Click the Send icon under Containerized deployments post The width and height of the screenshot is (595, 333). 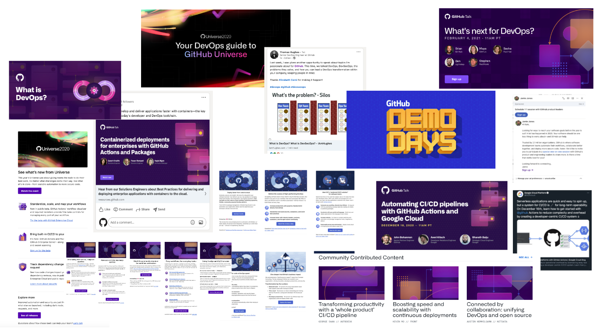point(155,209)
